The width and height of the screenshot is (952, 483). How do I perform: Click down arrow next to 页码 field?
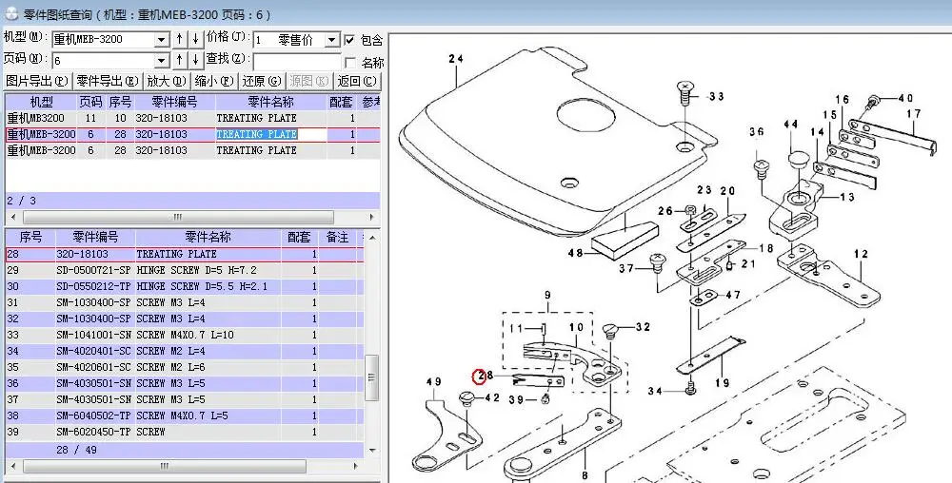pos(195,61)
